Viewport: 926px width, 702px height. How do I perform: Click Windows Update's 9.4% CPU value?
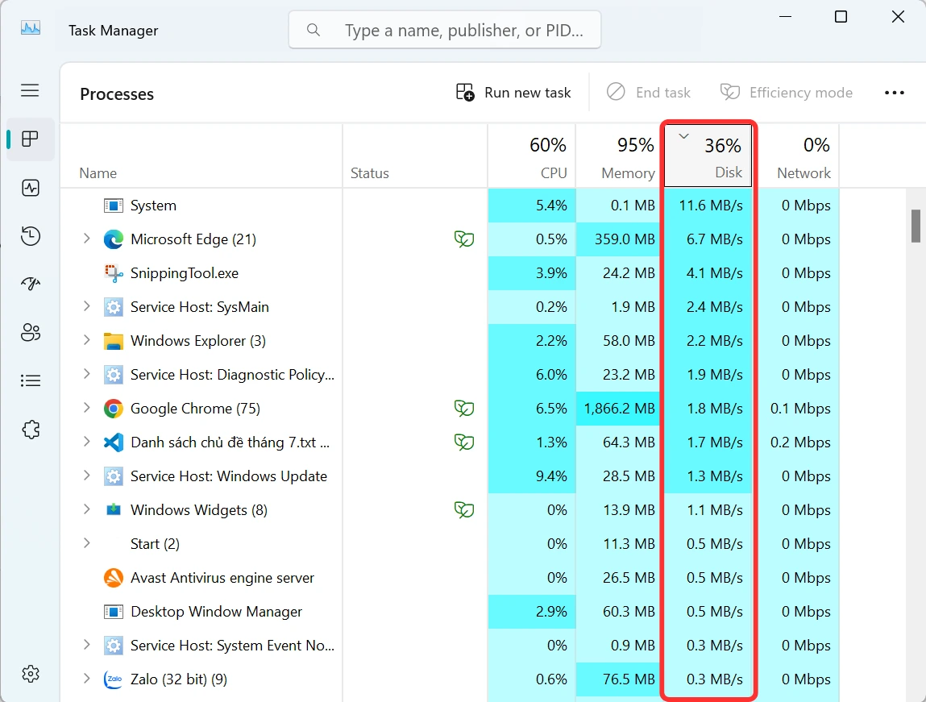(551, 476)
